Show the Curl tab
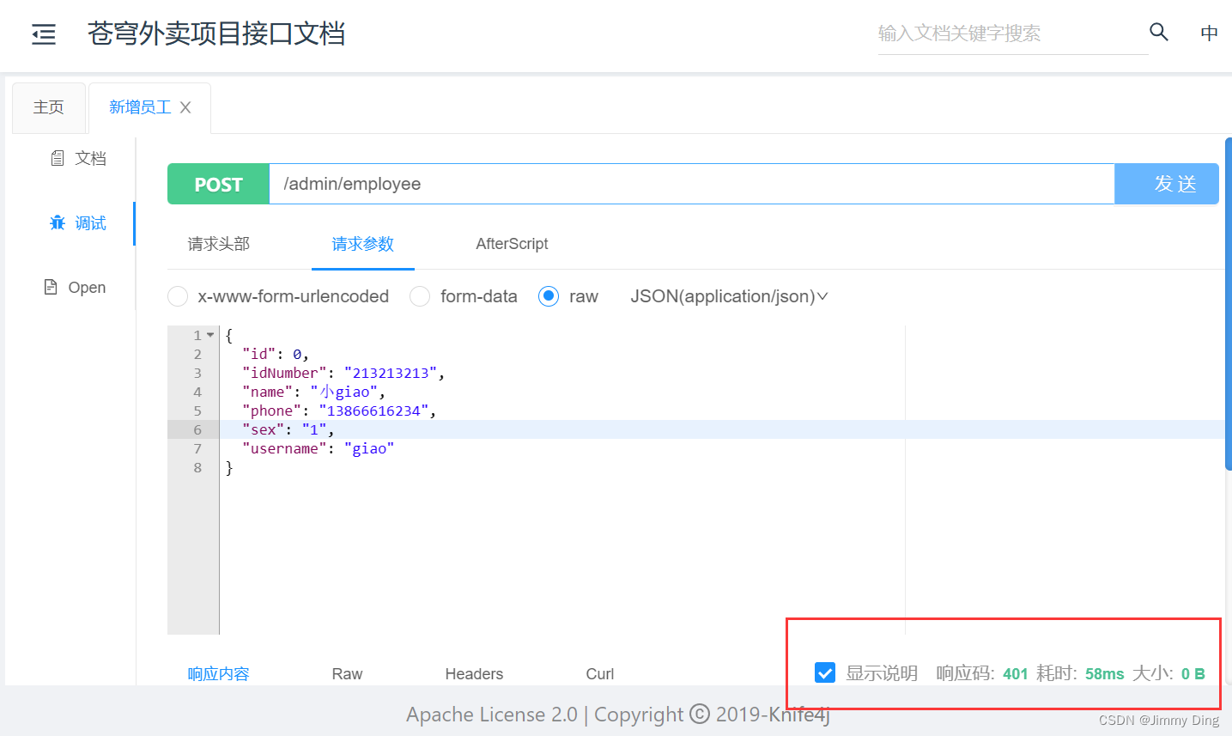The image size is (1232, 736). tap(600, 674)
